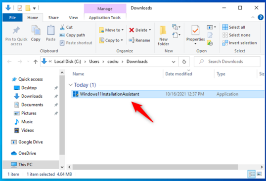
Task: Click the Pin to Quick access icon
Action: (x=16, y=31)
